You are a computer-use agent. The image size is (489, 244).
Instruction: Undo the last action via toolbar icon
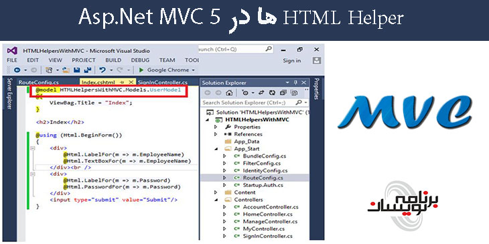(102, 70)
